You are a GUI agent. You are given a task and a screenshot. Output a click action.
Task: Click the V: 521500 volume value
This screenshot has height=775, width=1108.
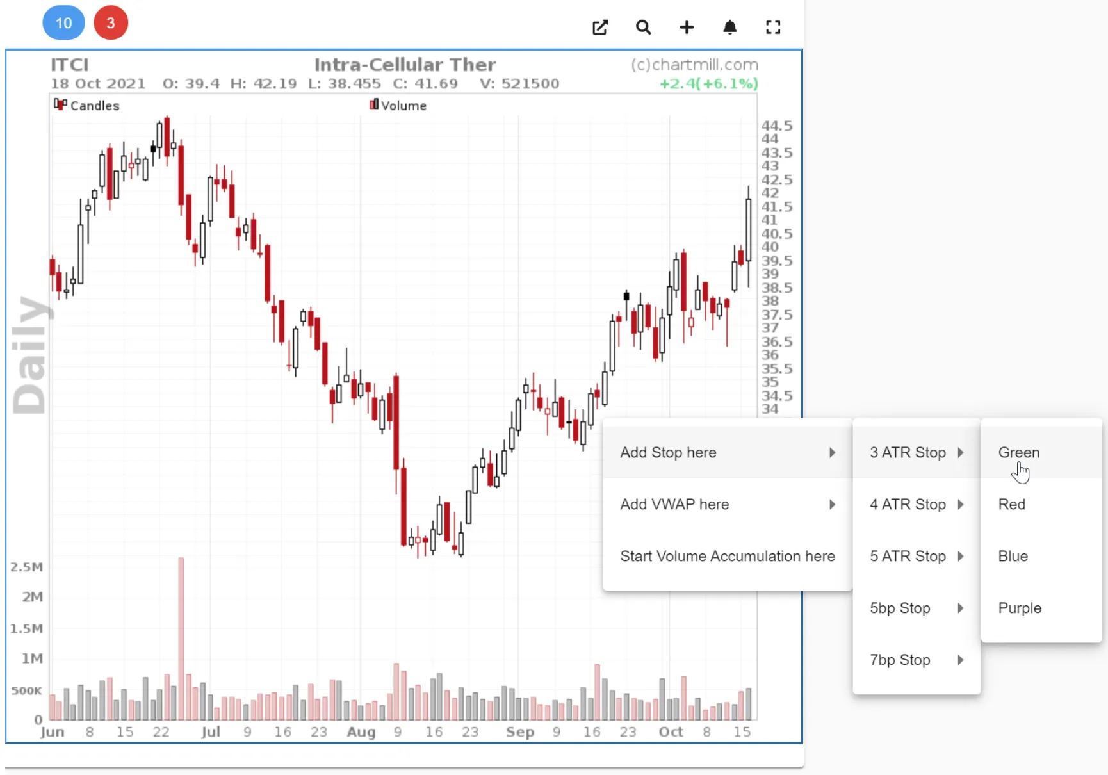tap(519, 84)
